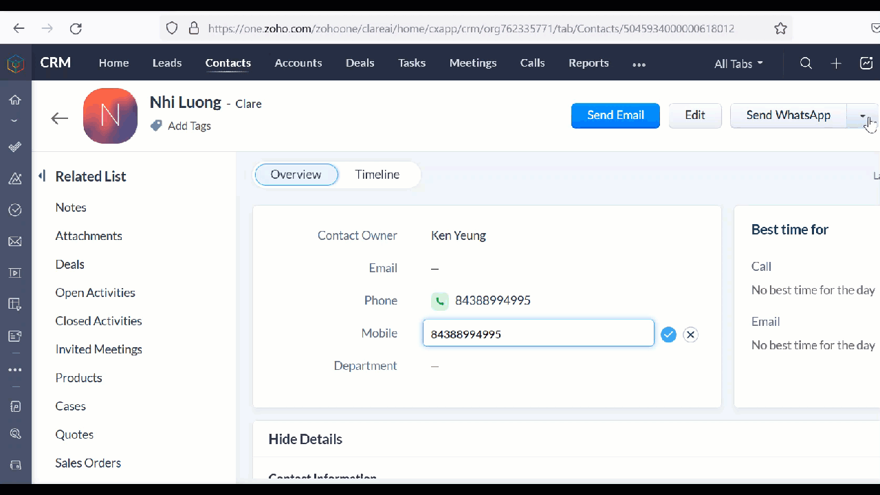Screen dimensions: 880x495
Task: Click the tag icon beside Add Tags
Action: [x=156, y=126]
